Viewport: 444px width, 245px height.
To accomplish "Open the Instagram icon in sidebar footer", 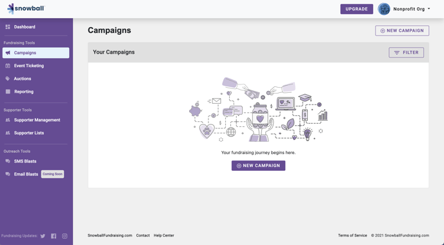I will coord(65,236).
